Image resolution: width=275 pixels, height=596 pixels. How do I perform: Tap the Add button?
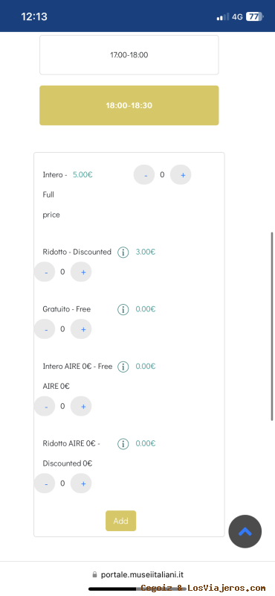click(120, 521)
